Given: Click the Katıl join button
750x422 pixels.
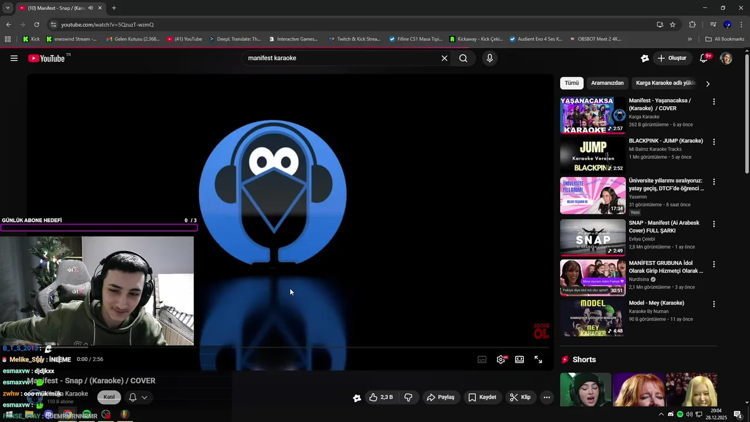Looking at the screenshot, I should pos(109,397).
